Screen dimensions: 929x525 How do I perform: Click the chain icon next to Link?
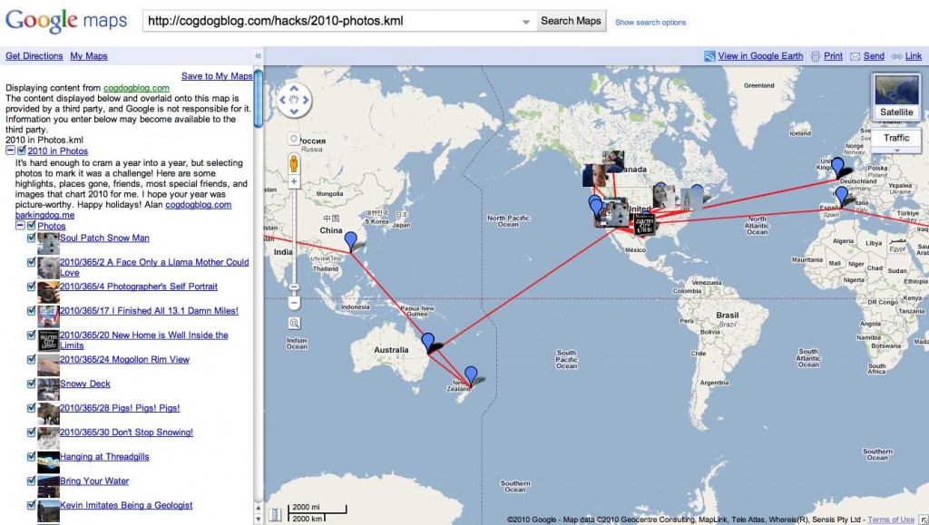click(897, 55)
